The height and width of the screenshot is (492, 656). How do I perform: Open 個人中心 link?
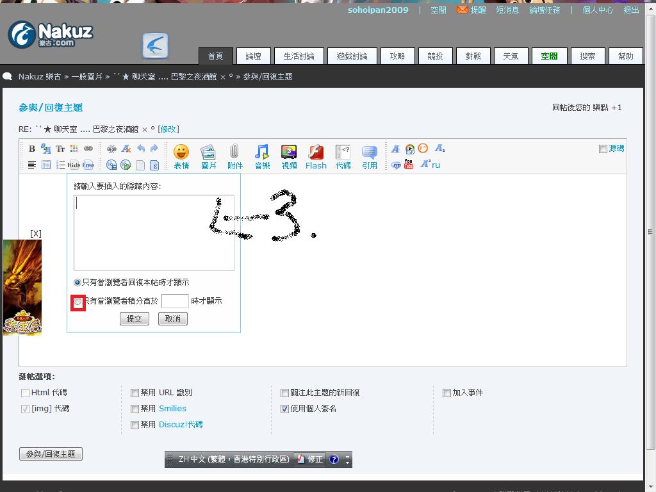pos(598,10)
